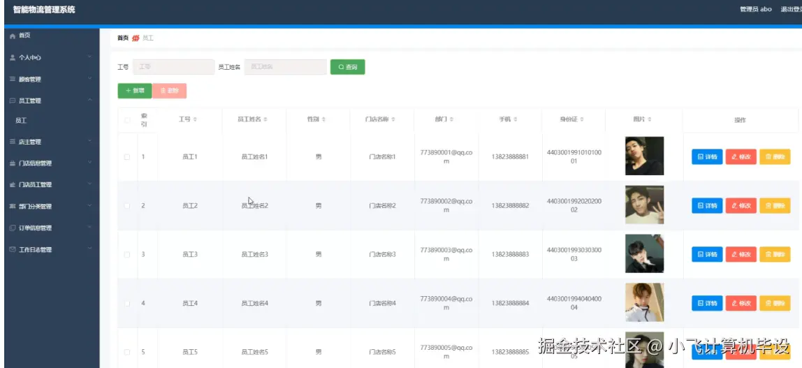Click the photo thumbnail in 员工4 row

point(644,302)
